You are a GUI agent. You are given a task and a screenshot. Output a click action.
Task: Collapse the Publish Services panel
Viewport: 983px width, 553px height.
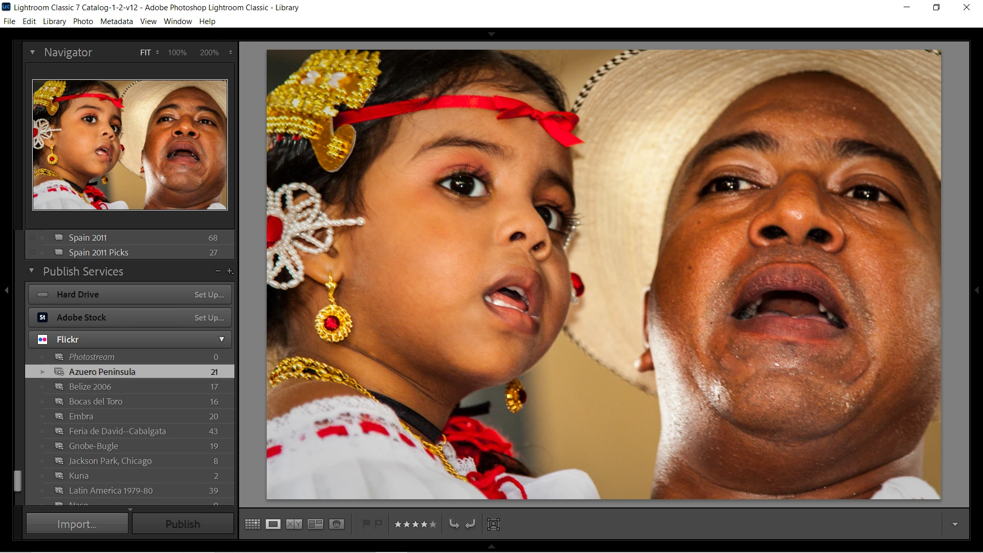(x=32, y=271)
